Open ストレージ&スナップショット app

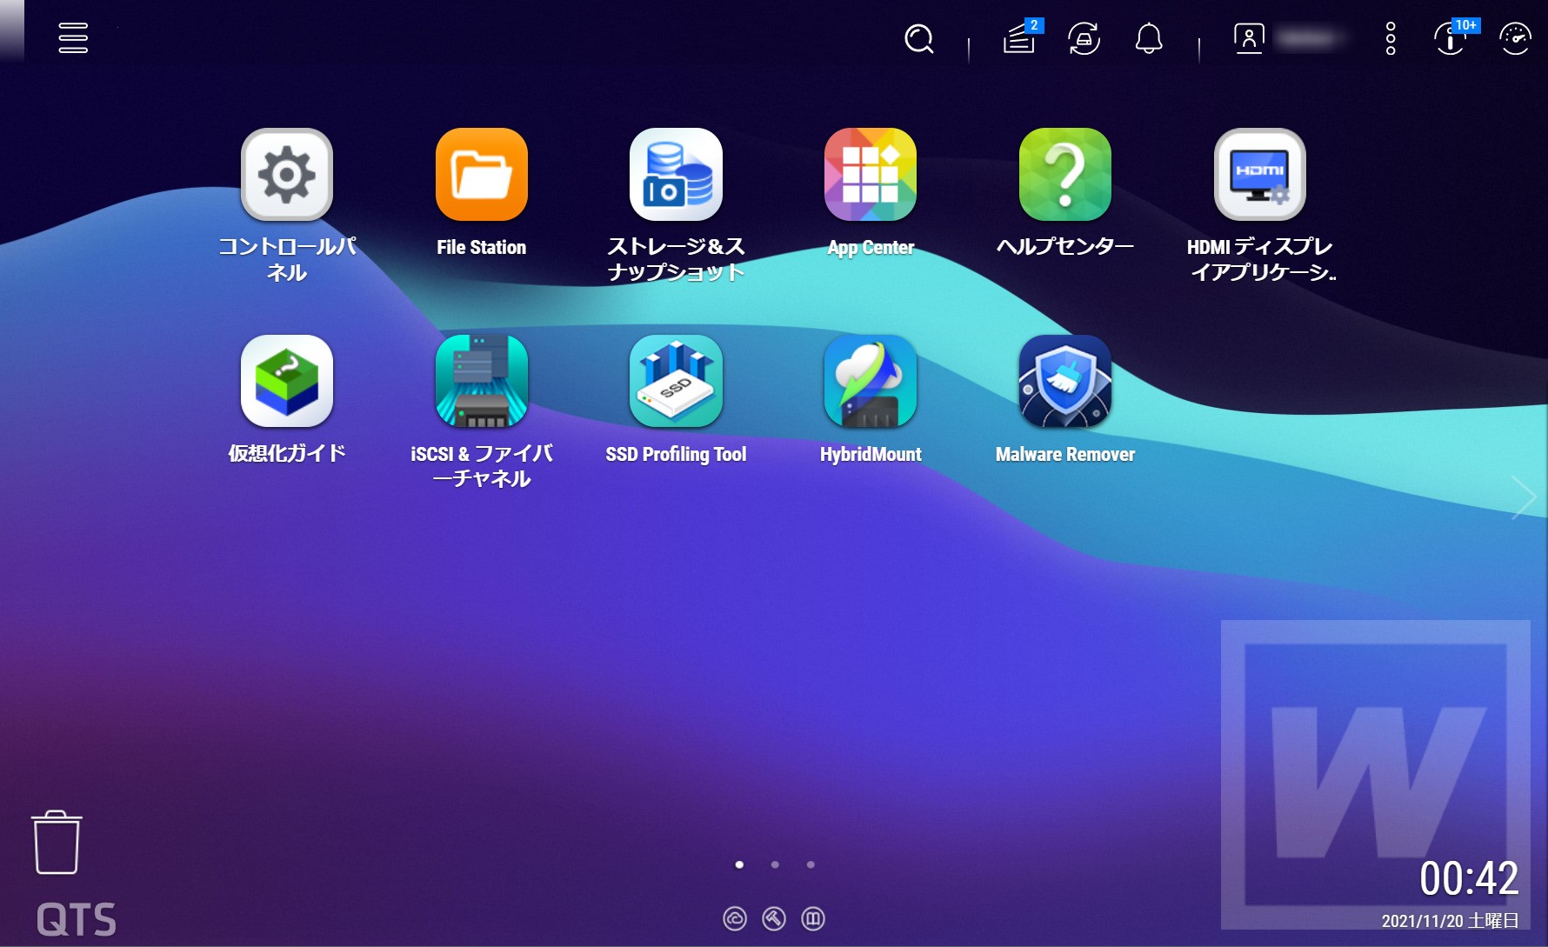click(676, 174)
